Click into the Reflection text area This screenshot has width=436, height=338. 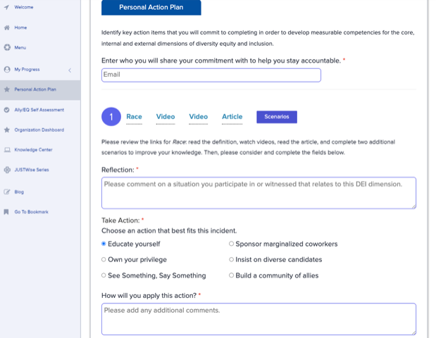(259, 193)
